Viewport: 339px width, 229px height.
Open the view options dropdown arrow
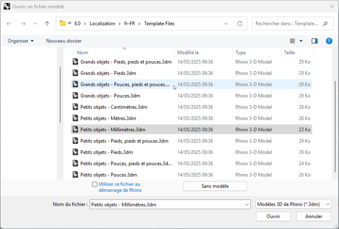(x=301, y=41)
